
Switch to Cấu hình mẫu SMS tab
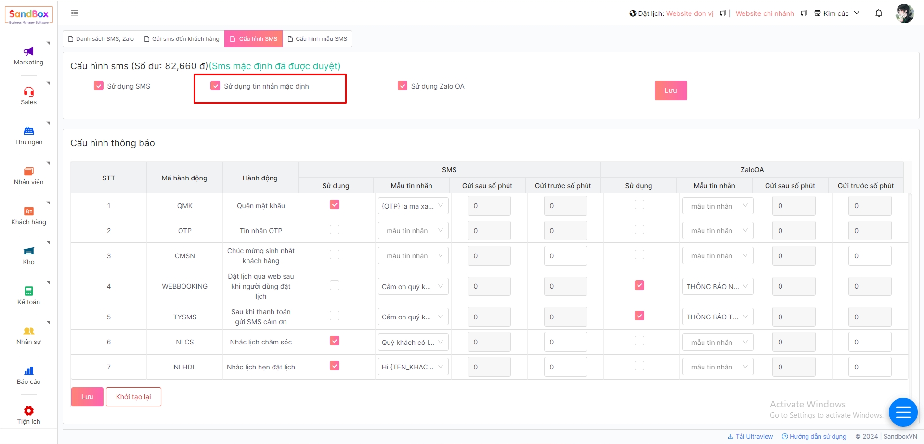click(x=317, y=39)
